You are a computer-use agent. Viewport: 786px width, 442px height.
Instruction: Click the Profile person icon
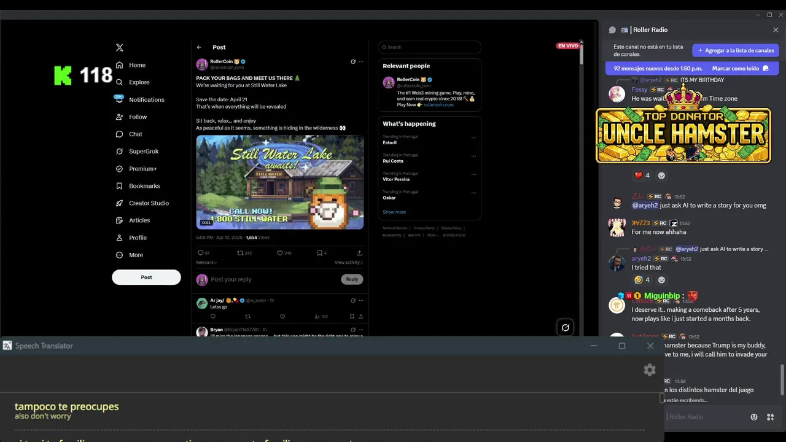coord(120,238)
